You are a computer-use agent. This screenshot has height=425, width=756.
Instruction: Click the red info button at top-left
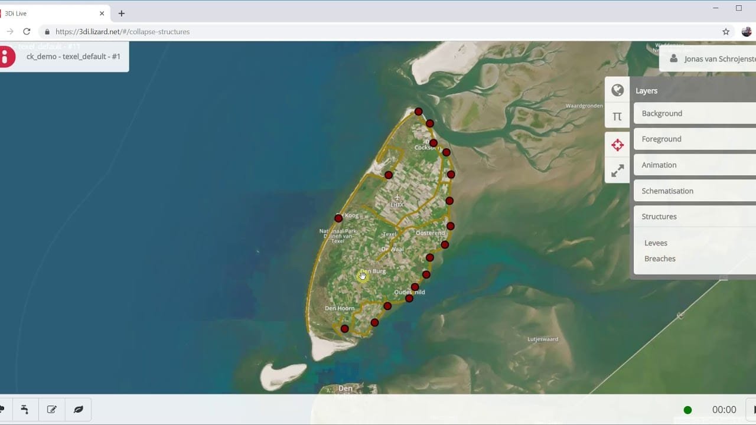5,57
